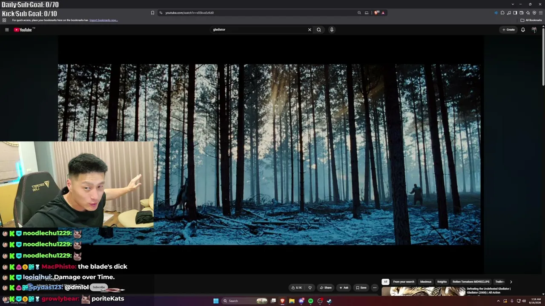Image resolution: width=545 pixels, height=306 pixels.
Task: Select the Trailers filter chip
Action: (x=500, y=282)
